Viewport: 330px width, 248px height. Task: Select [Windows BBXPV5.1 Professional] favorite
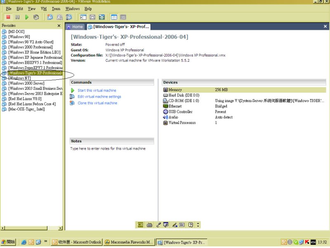tap(35, 63)
